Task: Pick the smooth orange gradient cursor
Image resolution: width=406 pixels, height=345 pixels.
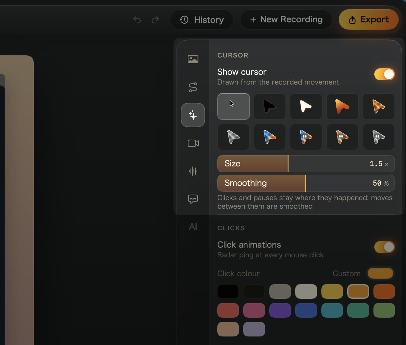Action: (342, 106)
